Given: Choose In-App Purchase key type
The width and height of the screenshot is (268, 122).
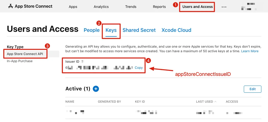Looking at the screenshot, I should tap(20, 61).
